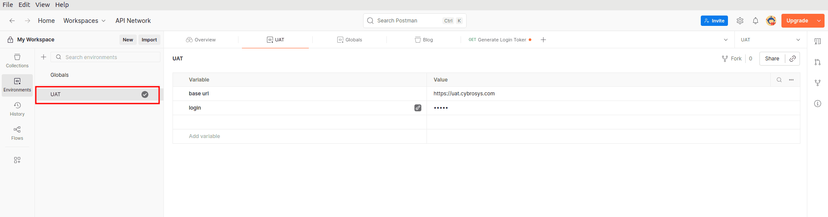
Task: Go to Home
Action: (46, 21)
